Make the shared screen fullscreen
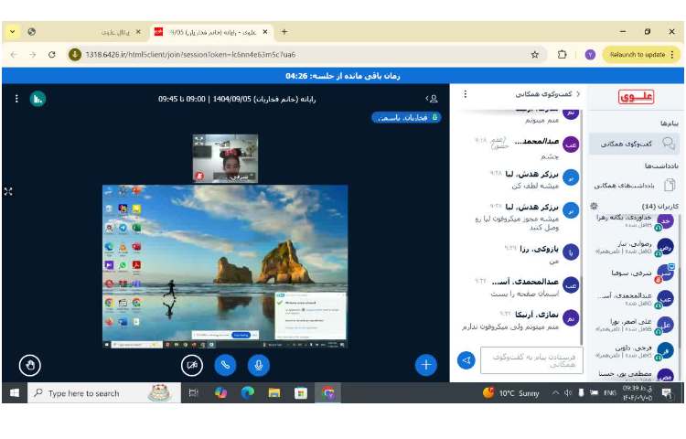The width and height of the screenshot is (686, 439). pyautogui.click(x=8, y=191)
